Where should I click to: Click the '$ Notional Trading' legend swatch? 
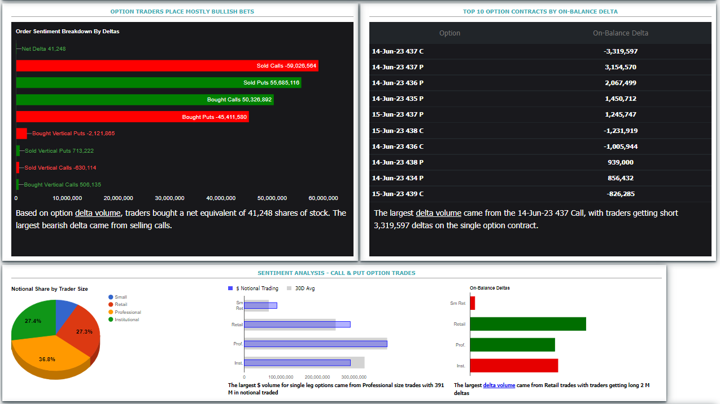230,288
